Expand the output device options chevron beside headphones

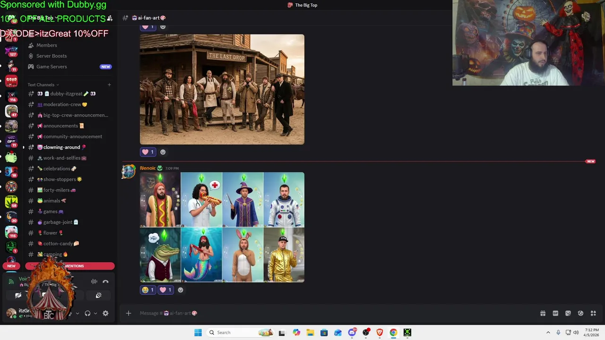click(x=95, y=313)
